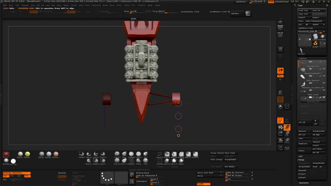
Task: Toggle visibility of PM3D_Cube3D subtool
Action: [x=324, y=90]
